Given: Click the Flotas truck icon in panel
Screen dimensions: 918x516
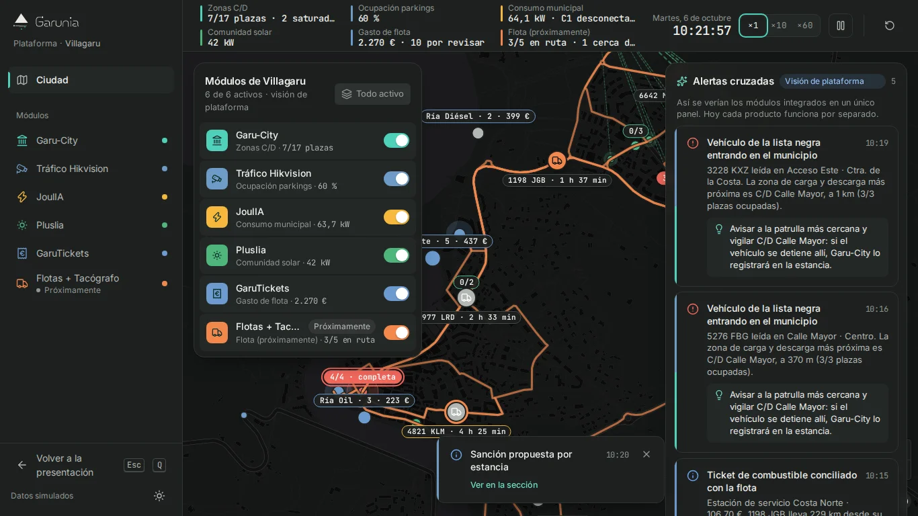Looking at the screenshot, I should (x=217, y=333).
